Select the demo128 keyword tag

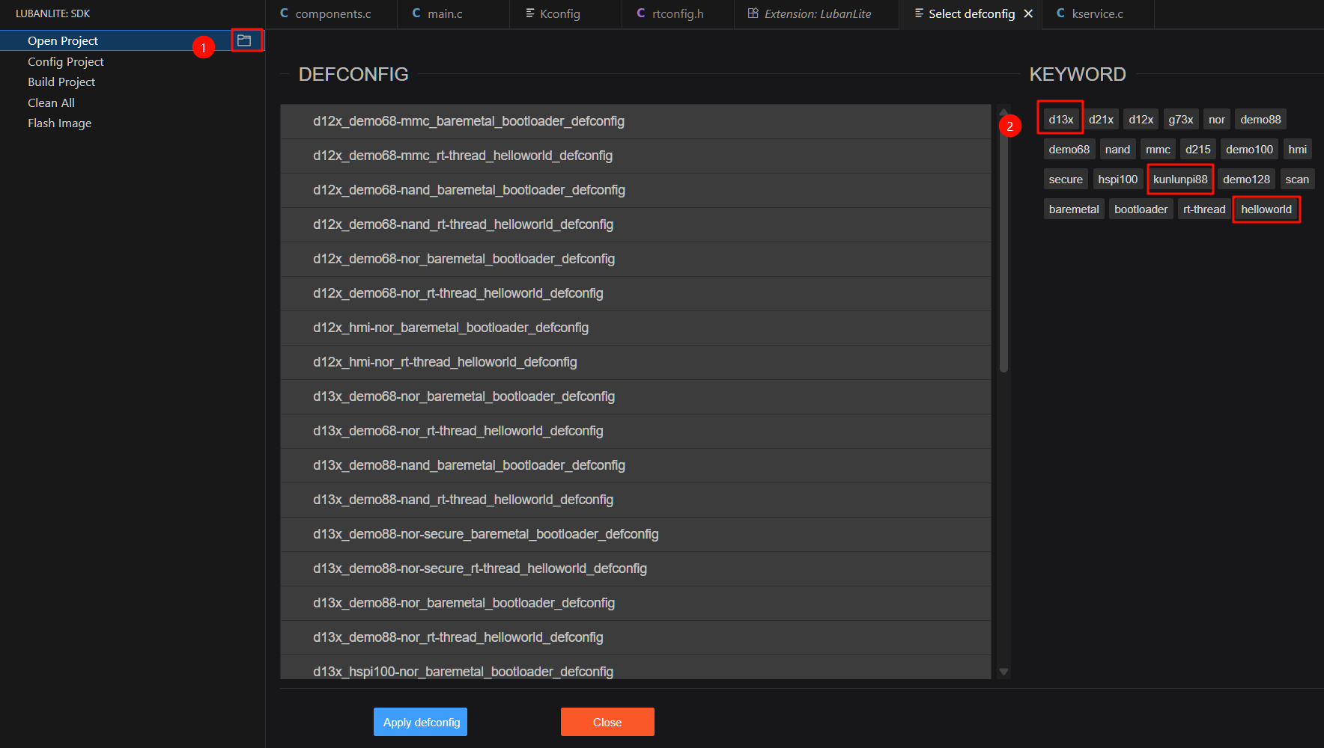point(1246,179)
